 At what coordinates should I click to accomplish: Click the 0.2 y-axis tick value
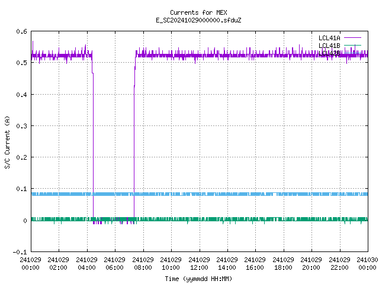pyautogui.click(x=21, y=157)
